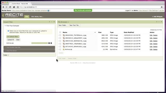This screenshot has width=166, height=93.
Task: Collapse the From Your Computer section
Action: [29, 26]
